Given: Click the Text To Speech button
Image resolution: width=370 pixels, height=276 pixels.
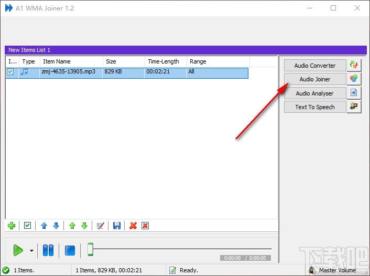Looking at the screenshot, I should pyautogui.click(x=315, y=107).
